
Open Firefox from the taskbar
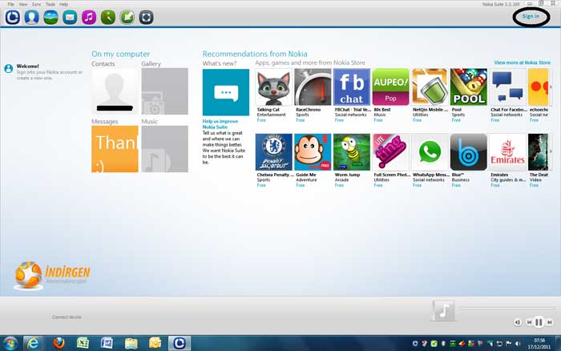[59, 344]
